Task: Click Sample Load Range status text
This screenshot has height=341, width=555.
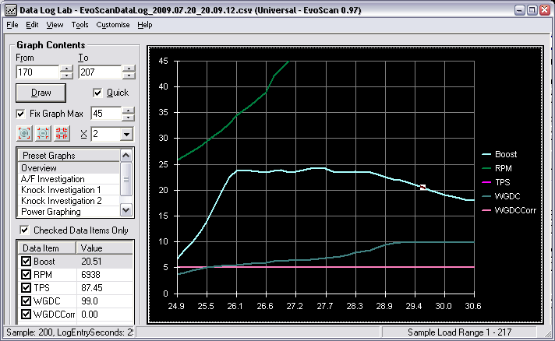Action: point(459,332)
